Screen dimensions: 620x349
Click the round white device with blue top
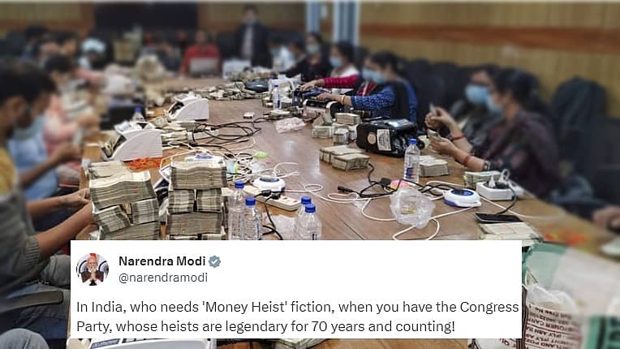[462, 197]
